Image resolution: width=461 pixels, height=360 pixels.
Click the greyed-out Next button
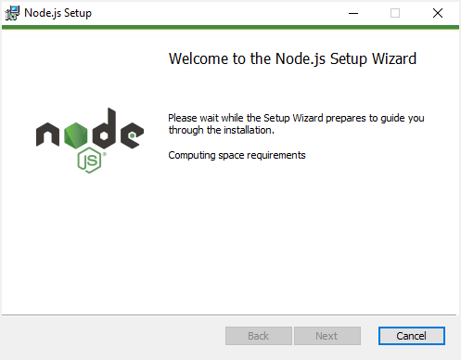click(x=327, y=336)
